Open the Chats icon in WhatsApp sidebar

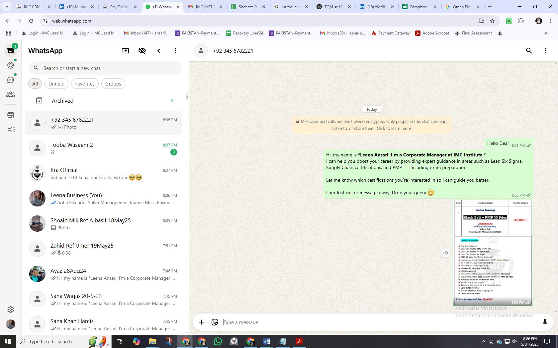tap(11, 51)
